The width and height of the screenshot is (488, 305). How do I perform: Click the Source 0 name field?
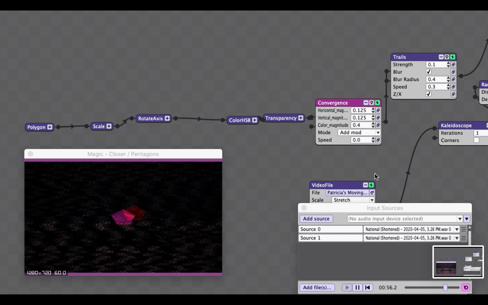coord(330,229)
